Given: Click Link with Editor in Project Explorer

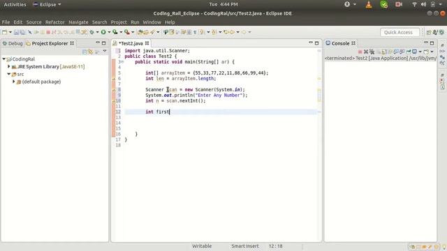Looking at the screenshot, I should click(91, 52).
